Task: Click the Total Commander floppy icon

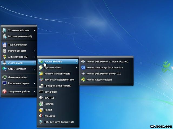Action: point(4,45)
